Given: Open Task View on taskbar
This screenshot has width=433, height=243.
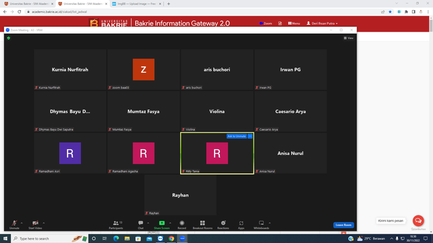Looking at the screenshot, I should [105, 238].
